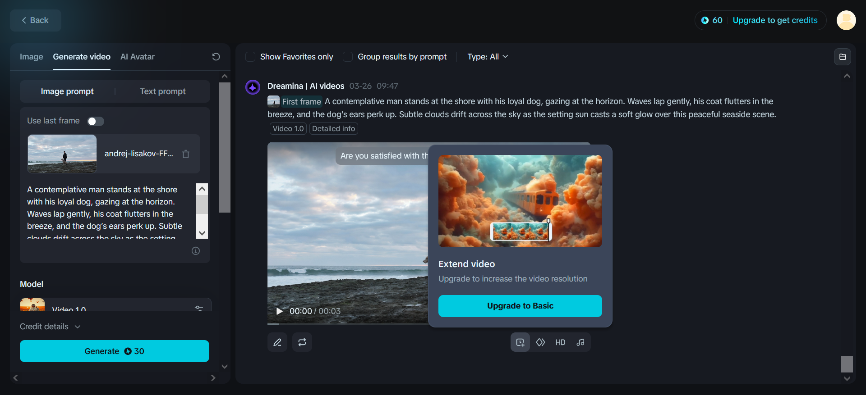Click Upgrade to Basic button
The height and width of the screenshot is (395, 866).
click(520, 306)
